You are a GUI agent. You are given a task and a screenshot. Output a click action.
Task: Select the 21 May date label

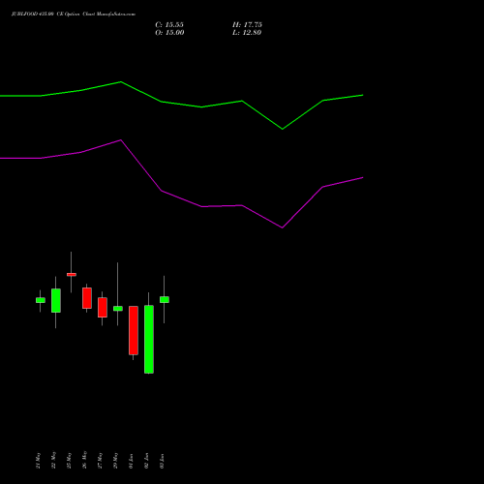(38, 461)
